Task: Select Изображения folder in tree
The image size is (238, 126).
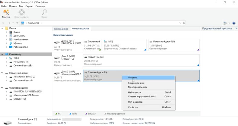Action: pos(21,39)
